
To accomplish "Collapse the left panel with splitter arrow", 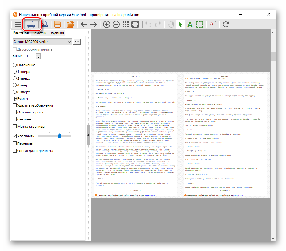I will click(88, 135).
